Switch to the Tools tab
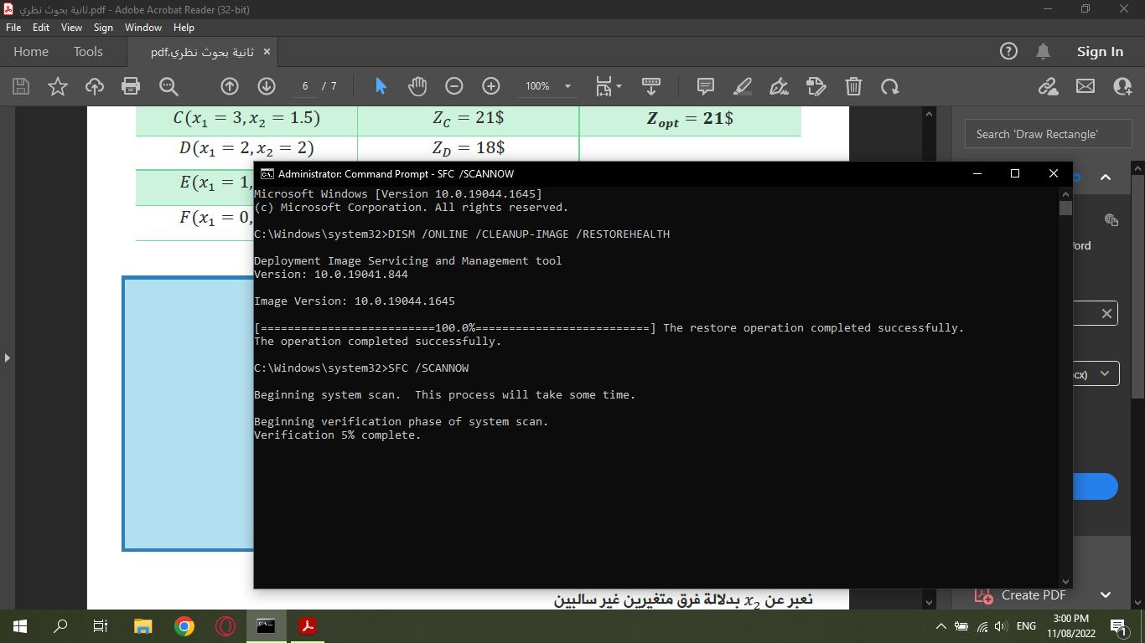 (88, 52)
